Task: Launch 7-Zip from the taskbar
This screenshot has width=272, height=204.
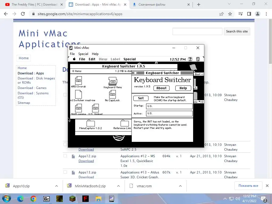Action: 46,199
